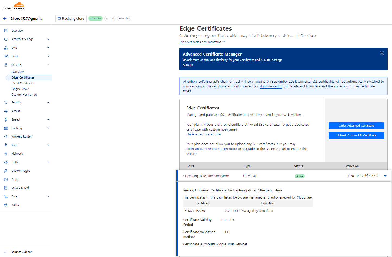
Task: Click the Workers Routes diamond icon
Action: (x=6, y=136)
